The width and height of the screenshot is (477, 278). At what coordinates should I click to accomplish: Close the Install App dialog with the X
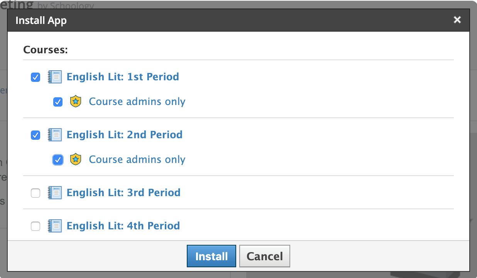pos(457,20)
